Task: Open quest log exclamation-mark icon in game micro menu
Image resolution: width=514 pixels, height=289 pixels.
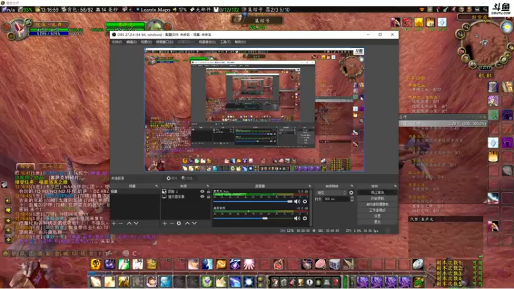Action: coord(310,282)
